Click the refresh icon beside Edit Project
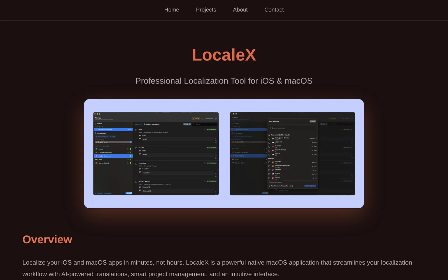This screenshot has height=280, width=448. click(x=203, y=118)
